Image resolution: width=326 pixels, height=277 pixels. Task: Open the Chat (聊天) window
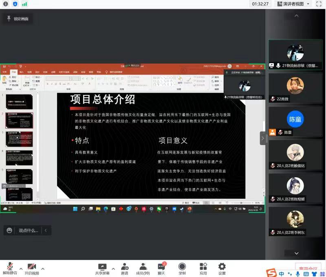(x=162, y=267)
